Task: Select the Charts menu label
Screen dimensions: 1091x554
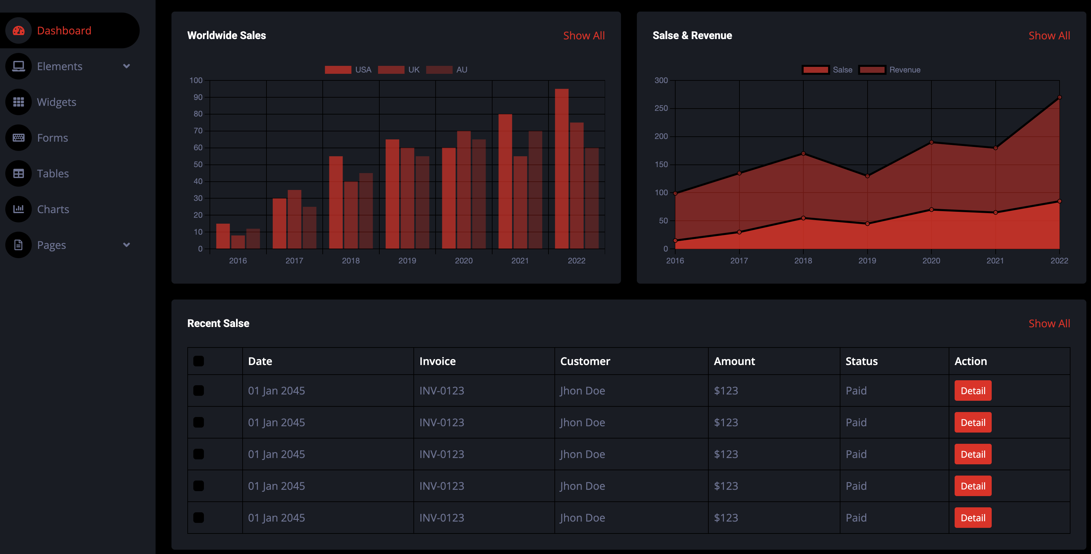Action: click(x=53, y=209)
